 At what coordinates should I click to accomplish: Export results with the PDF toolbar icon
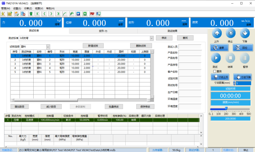92,14
